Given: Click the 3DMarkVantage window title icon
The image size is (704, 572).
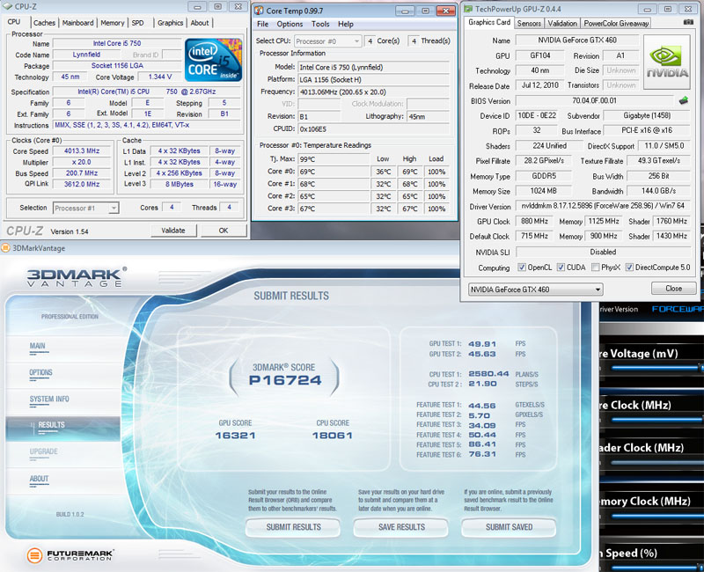Looking at the screenshot, I should tap(5, 248).
